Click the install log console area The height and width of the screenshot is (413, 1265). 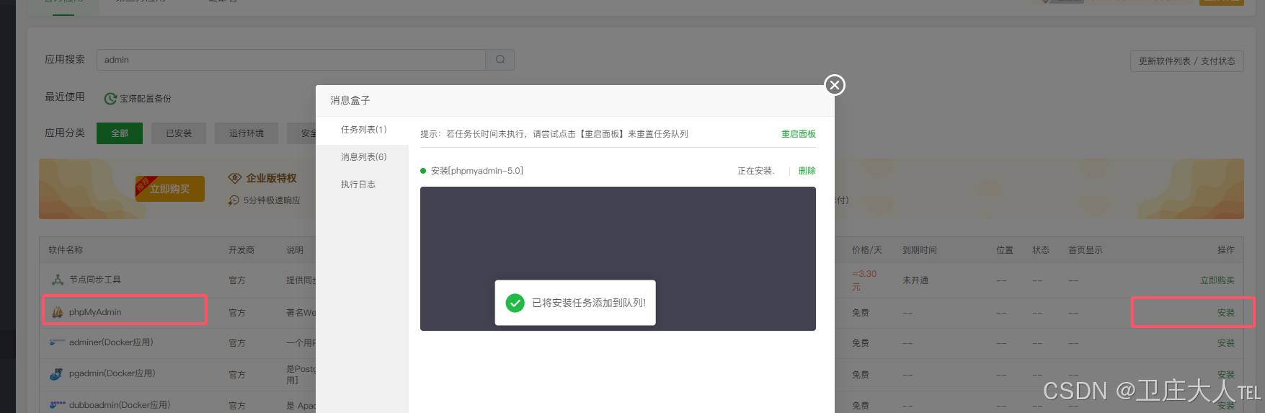[x=618, y=259]
